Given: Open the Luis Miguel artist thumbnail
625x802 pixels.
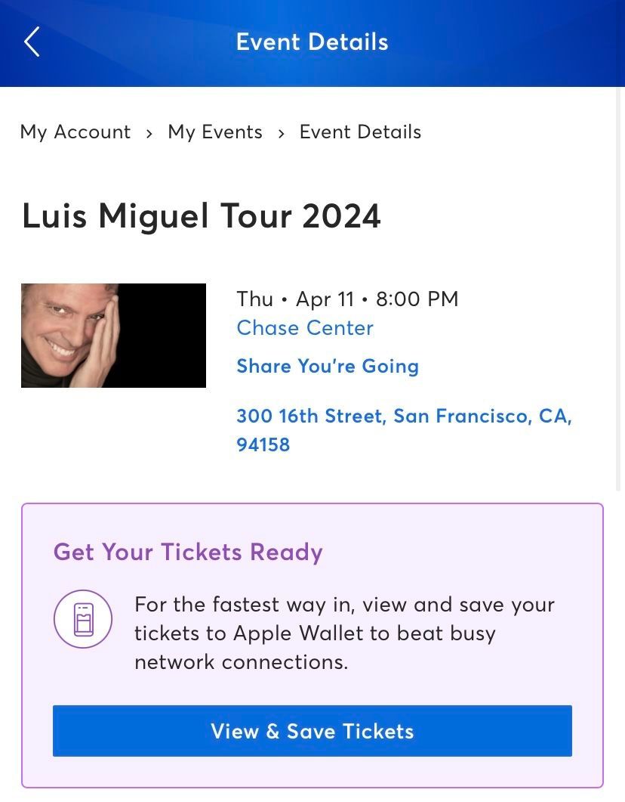Looking at the screenshot, I should point(113,336).
